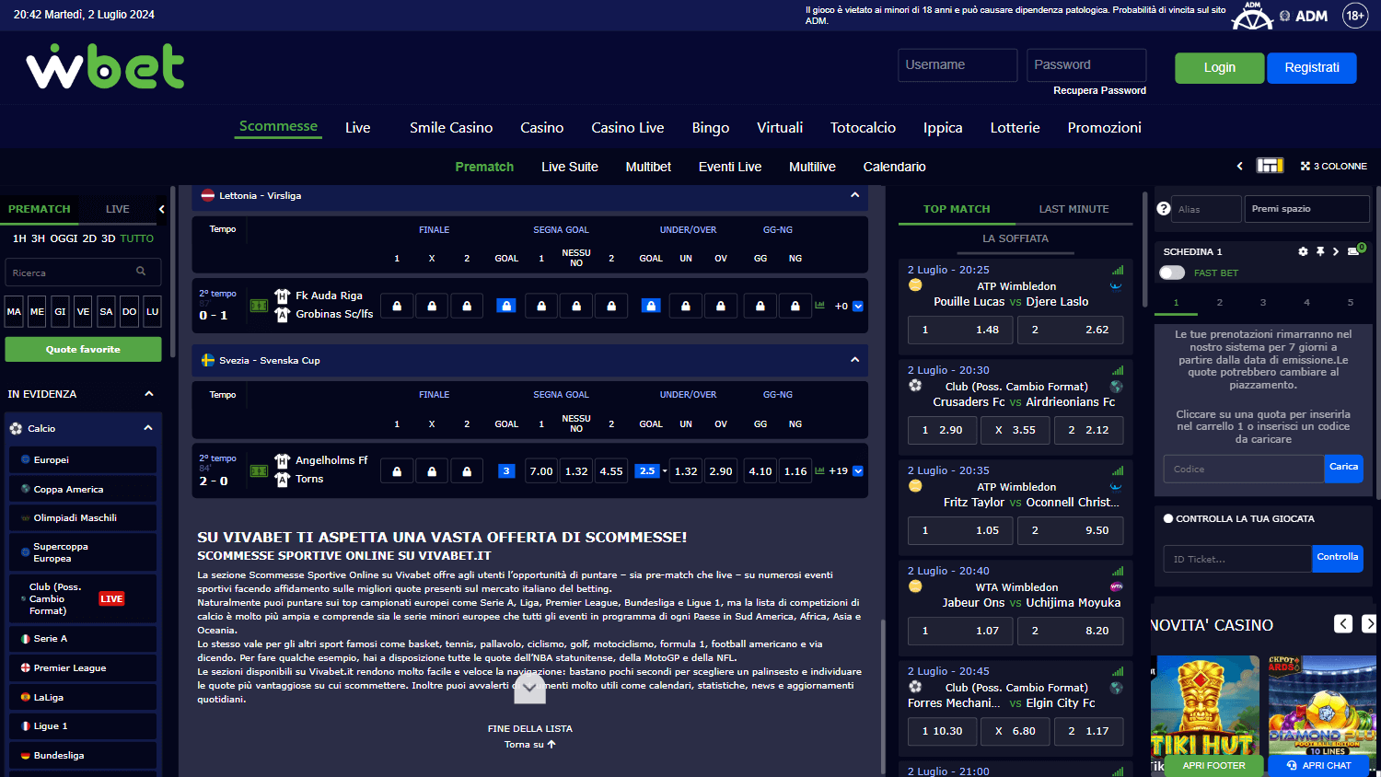This screenshot has height=777, width=1381.
Task: Click the Torna su up arrow
Action: 551,744
